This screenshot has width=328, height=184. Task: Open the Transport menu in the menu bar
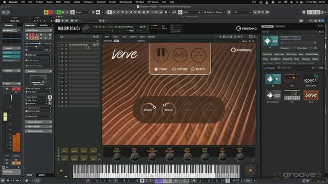point(89,2)
